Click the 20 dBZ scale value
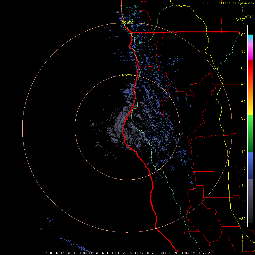The image size is (255, 255). tap(243, 135)
